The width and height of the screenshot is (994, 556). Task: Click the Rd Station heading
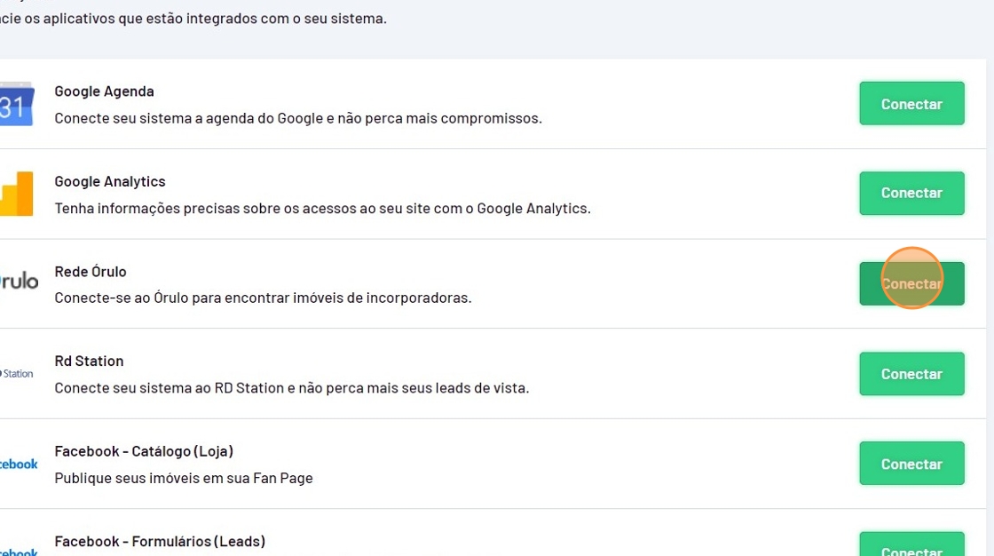(x=89, y=361)
